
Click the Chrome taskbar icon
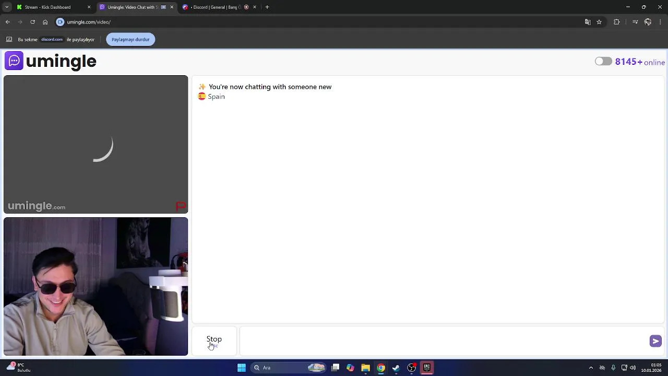(x=381, y=368)
